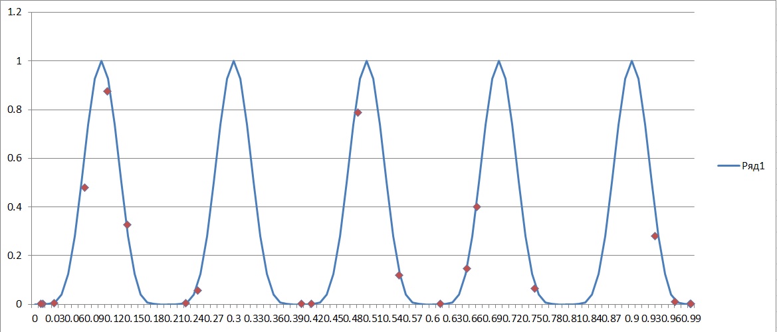Select the 0.4 vertical axis label
777x332 pixels.
pos(15,207)
